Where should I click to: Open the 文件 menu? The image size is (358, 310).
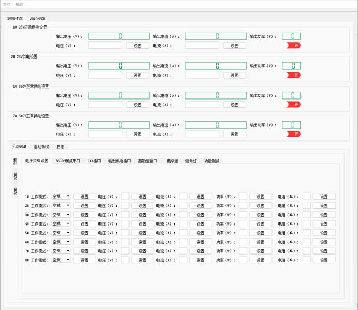(x=7, y=4)
